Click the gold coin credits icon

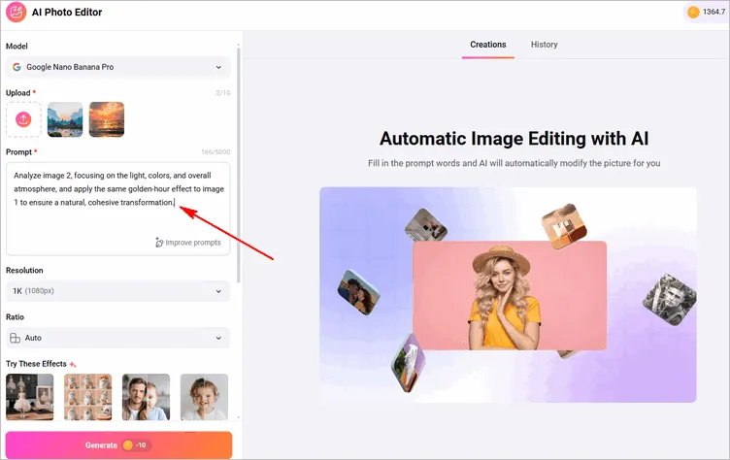(693, 12)
